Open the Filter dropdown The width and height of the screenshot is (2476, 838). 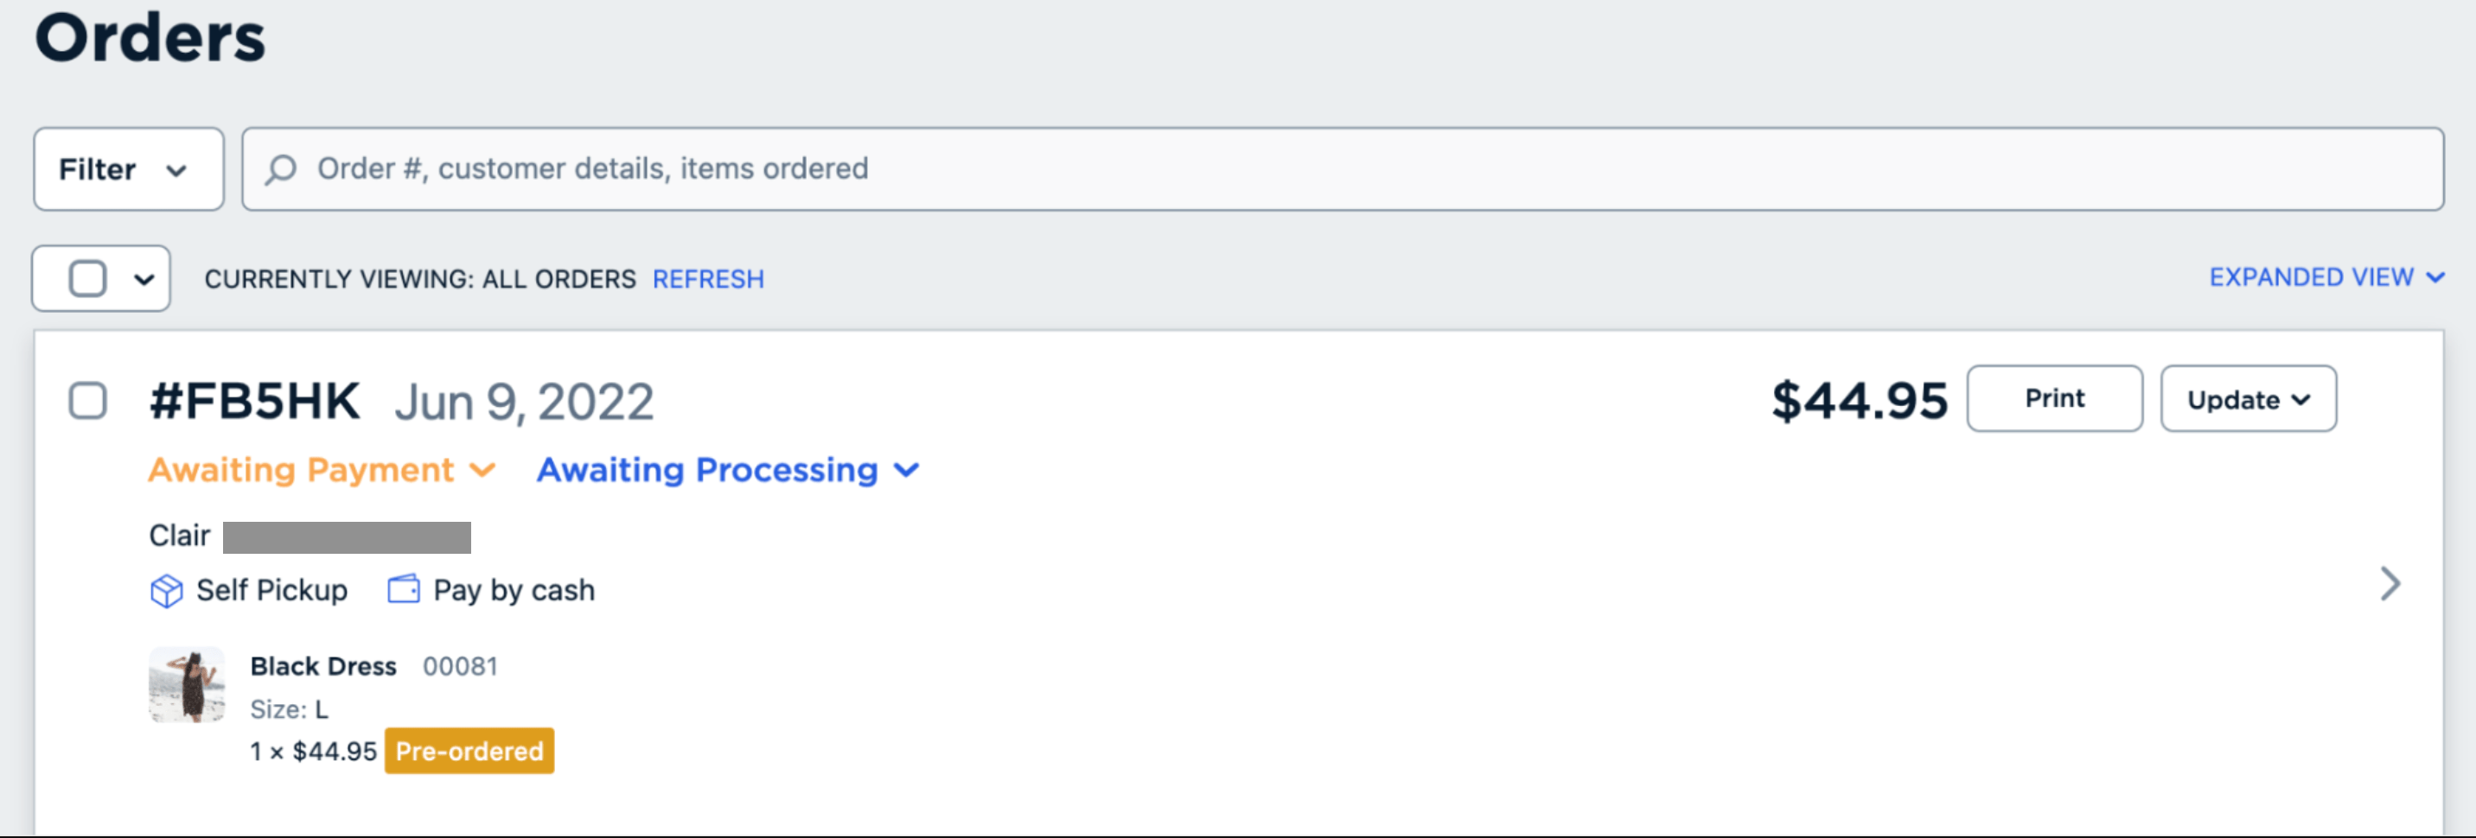coord(128,169)
